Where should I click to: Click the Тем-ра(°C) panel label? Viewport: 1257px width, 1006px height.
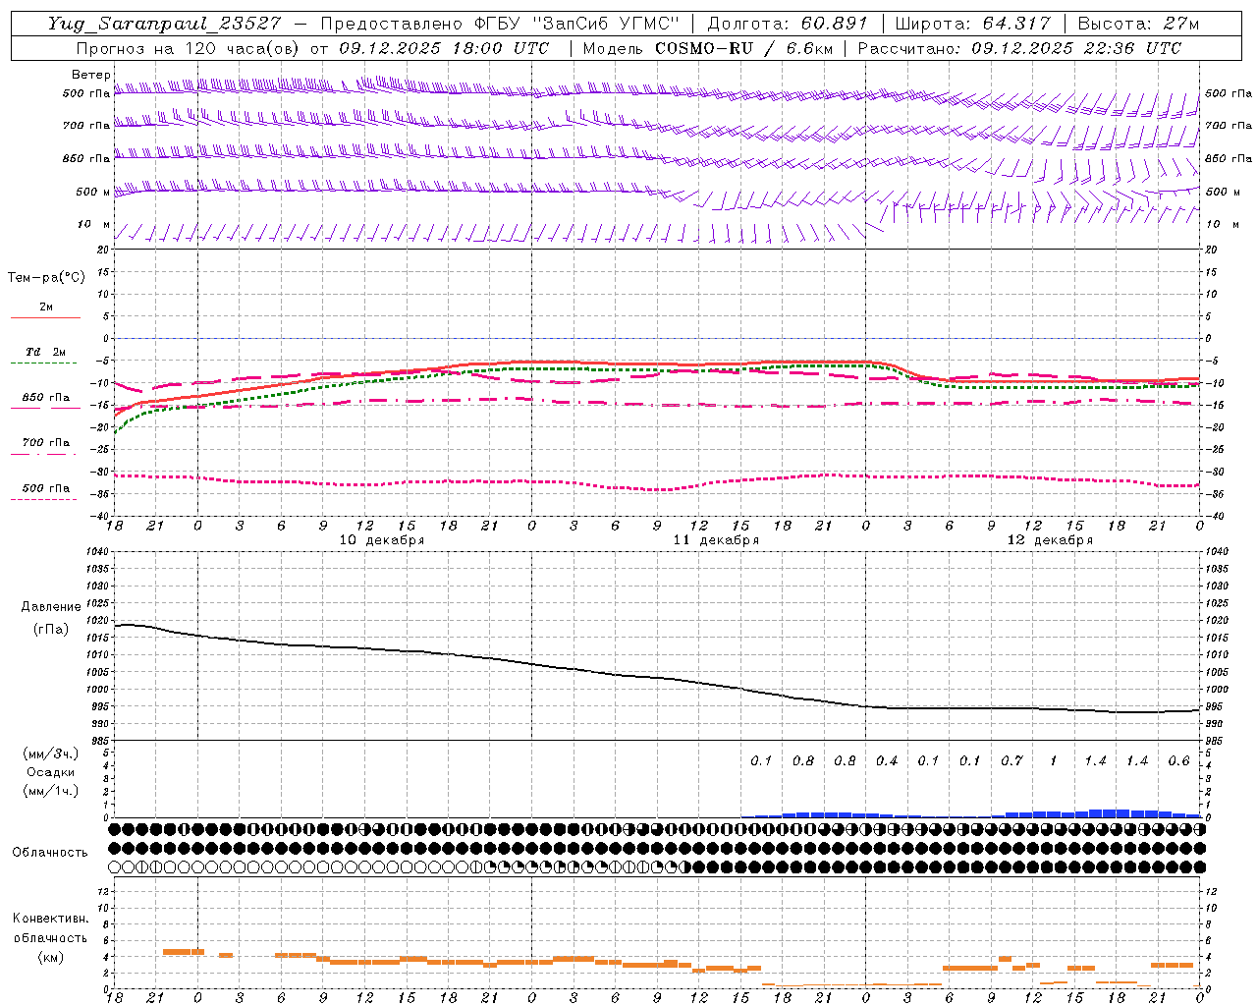point(46,278)
